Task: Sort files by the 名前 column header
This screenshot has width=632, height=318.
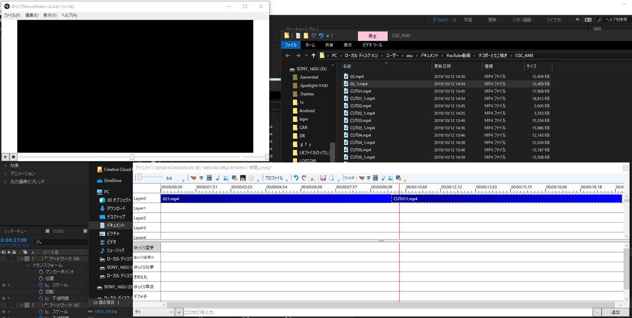Action: 386,66
